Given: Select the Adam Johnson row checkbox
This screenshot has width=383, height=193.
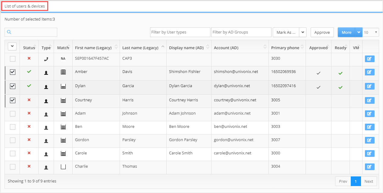Looking at the screenshot, I should click(12, 114).
